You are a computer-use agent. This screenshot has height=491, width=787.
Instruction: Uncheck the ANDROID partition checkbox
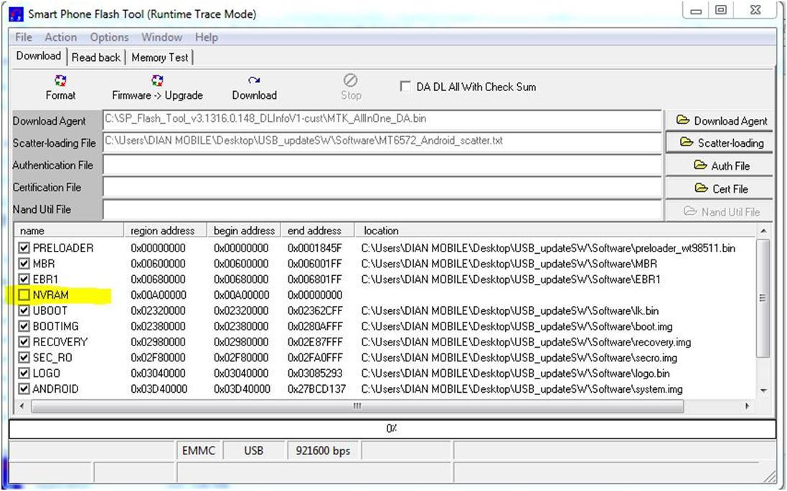coord(24,388)
